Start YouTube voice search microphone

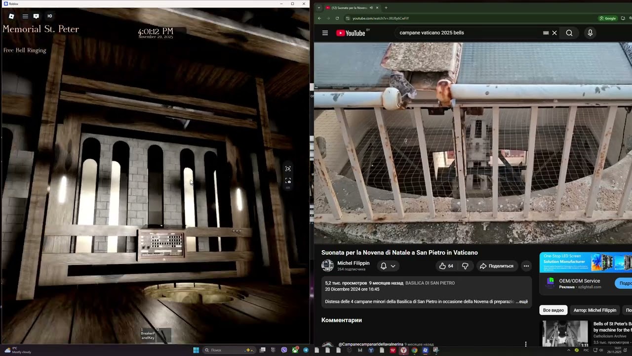pyautogui.click(x=590, y=33)
